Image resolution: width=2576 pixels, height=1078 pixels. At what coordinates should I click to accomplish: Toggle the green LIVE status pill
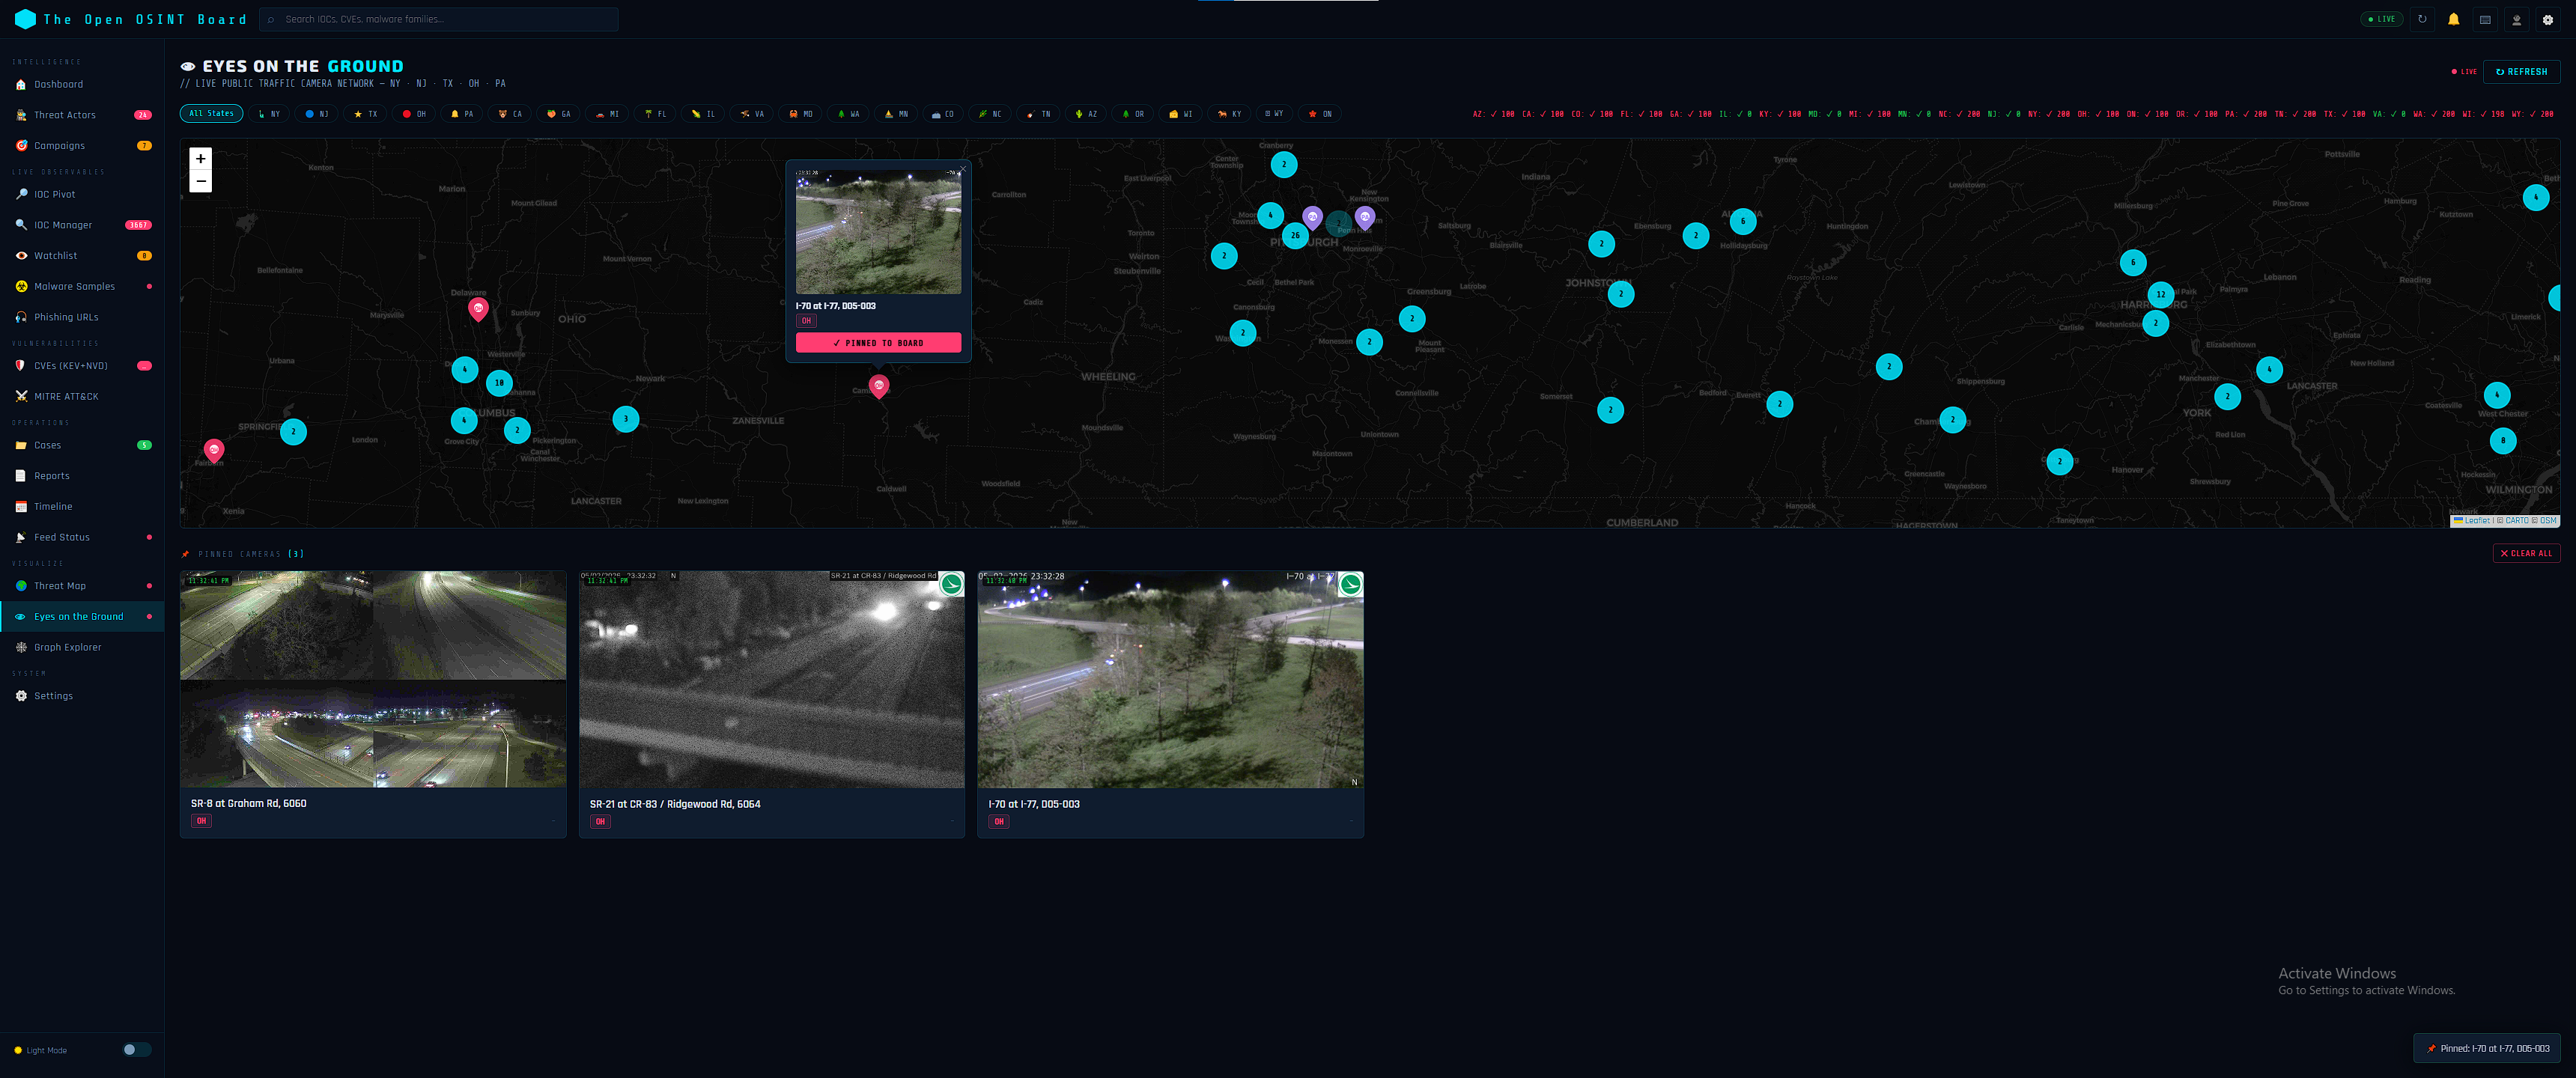click(x=2381, y=19)
